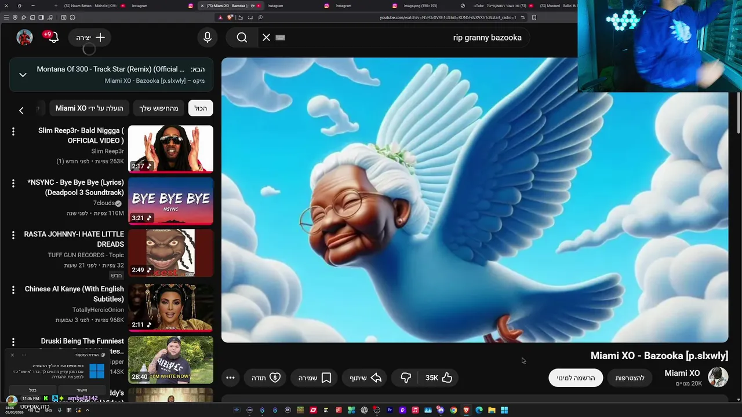Open the Slim Reep3r video thumbnail
742x417 pixels.
pyautogui.click(x=170, y=149)
